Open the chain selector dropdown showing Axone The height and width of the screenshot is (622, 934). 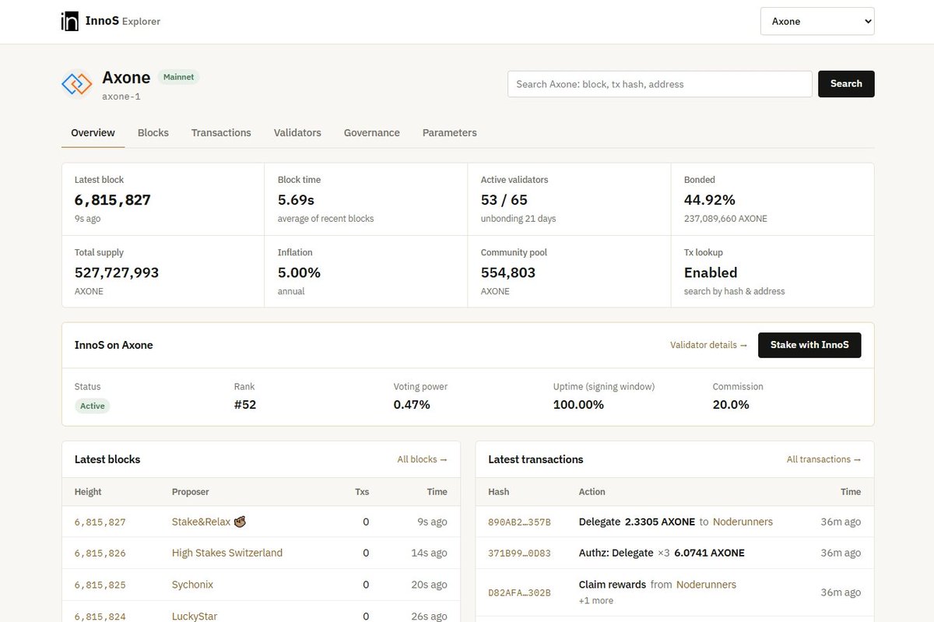coord(817,21)
